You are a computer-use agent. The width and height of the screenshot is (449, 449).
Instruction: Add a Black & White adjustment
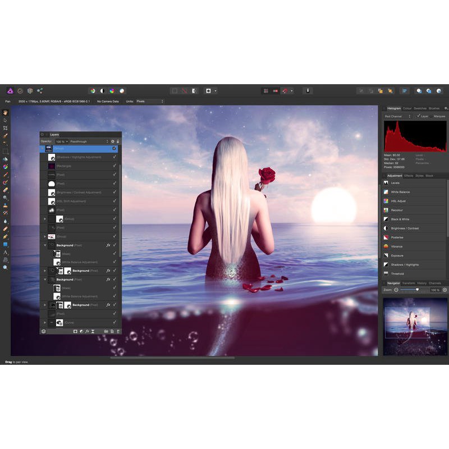pyautogui.click(x=400, y=219)
